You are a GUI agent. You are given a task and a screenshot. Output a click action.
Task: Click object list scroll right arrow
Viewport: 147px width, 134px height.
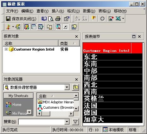point(71,113)
